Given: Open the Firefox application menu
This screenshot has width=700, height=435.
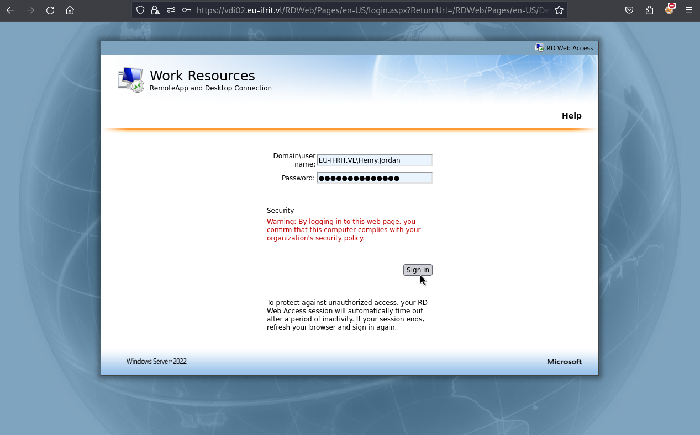Looking at the screenshot, I should pos(688,10).
